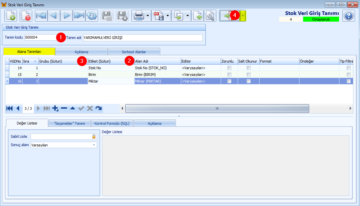Export to PDF with the PDF save icon
The height and width of the screenshot is (206, 360).
pyautogui.click(x=159, y=16)
